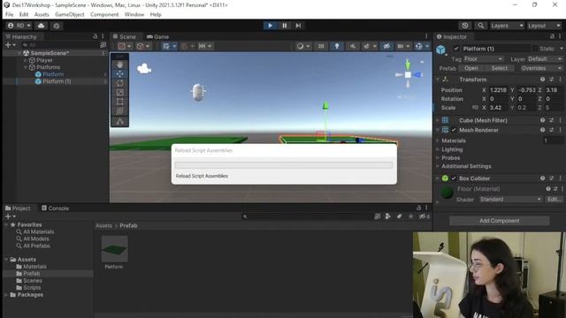Image resolution: width=566 pixels, height=318 pixels.
Task: Toggle the Static checkbox
Action: [534, 49]
